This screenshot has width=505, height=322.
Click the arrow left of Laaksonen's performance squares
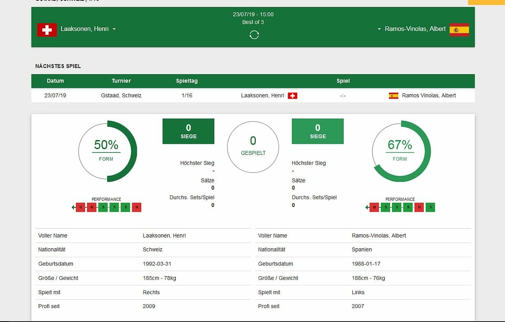pyautogui.click(x=73, y=208)
